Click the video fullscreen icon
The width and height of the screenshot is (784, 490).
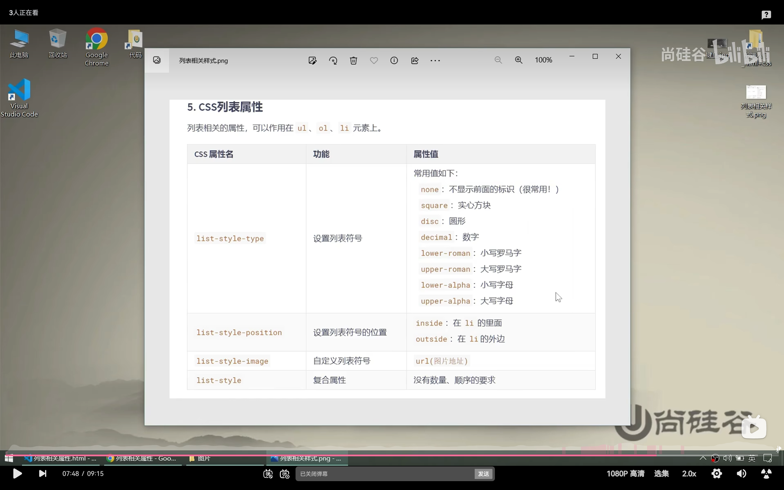pos(766,473)
